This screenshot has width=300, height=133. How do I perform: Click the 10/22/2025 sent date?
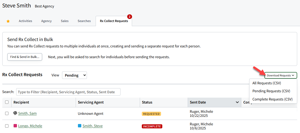tap(199, 116)
